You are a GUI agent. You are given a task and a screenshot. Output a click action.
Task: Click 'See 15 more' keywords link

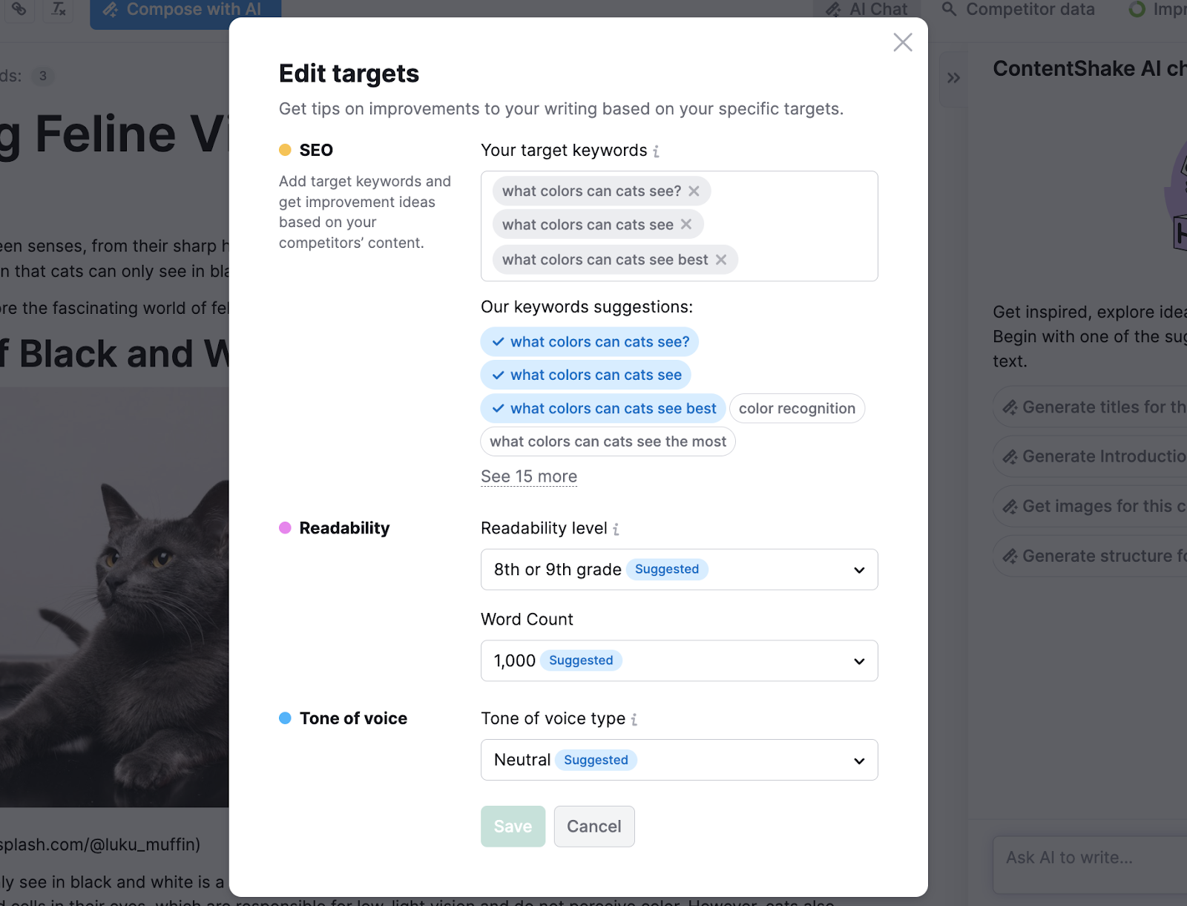tap(529, 476)
